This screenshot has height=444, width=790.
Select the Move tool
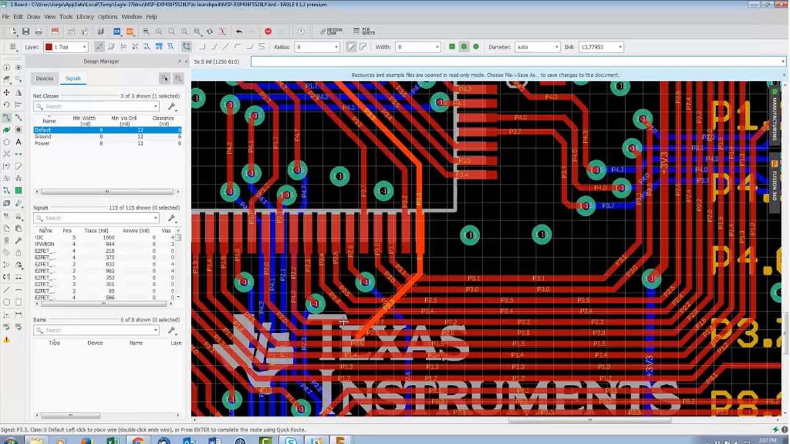7,92
